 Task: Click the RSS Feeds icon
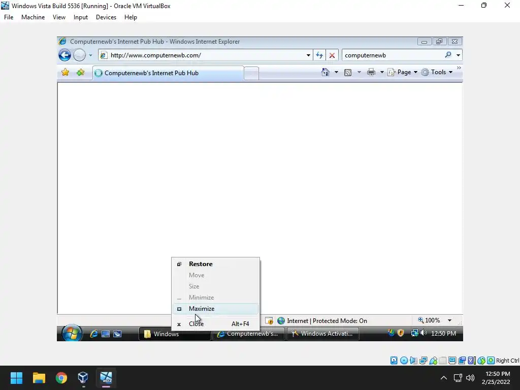click(348, 72)
